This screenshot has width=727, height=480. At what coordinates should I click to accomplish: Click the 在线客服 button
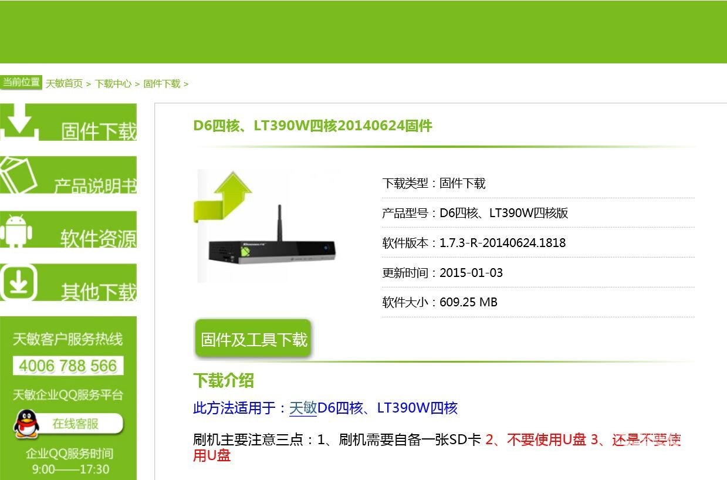[x=76, y=423]
